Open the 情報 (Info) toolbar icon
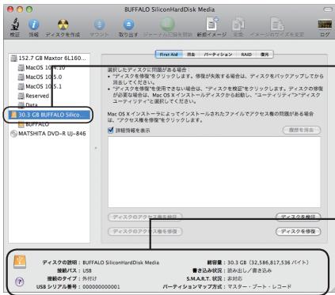 (33, 25)
